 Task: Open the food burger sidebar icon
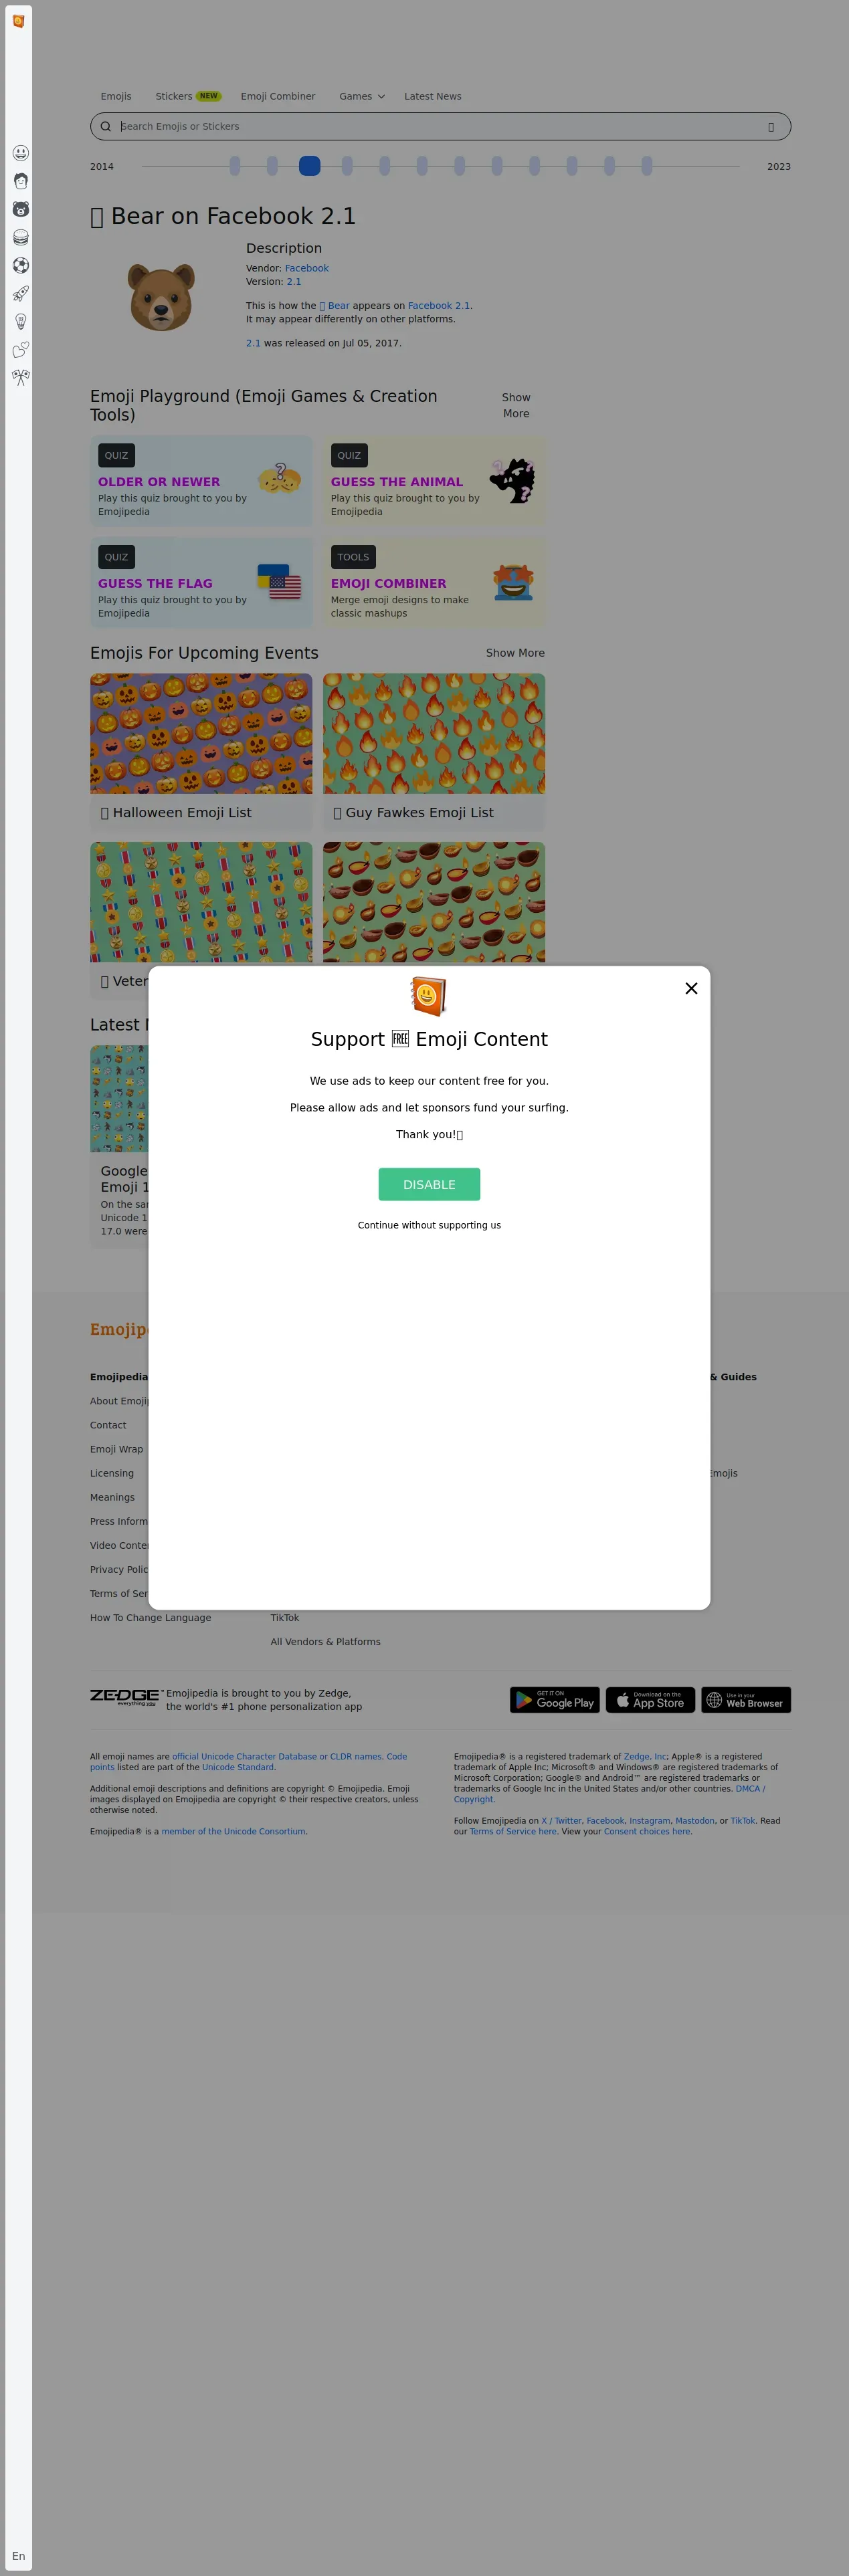tap(20, 237)
